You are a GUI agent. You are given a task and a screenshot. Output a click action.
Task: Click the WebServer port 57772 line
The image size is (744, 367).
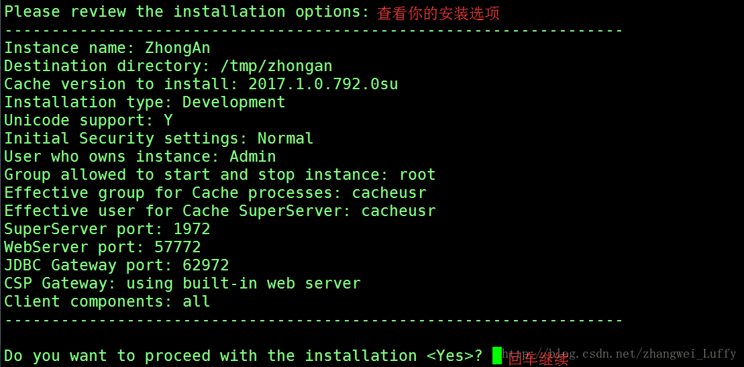(103, 248)
